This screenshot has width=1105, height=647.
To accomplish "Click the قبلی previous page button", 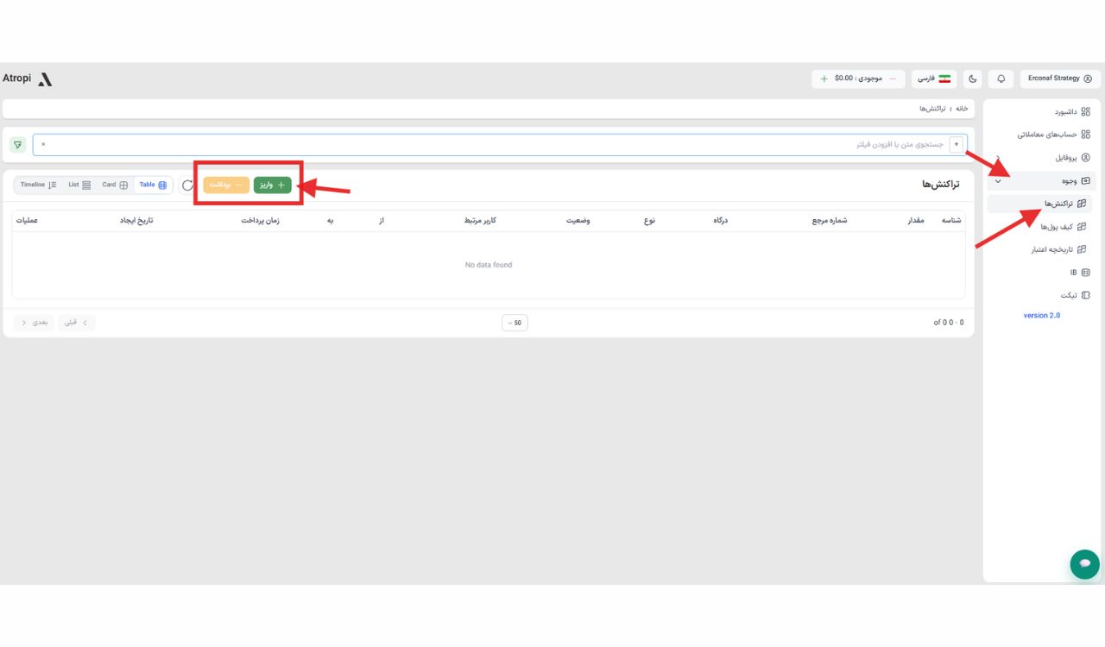I will (77, 323).
